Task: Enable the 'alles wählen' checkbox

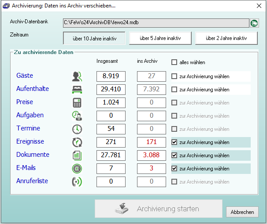Action: pos(174,62)
